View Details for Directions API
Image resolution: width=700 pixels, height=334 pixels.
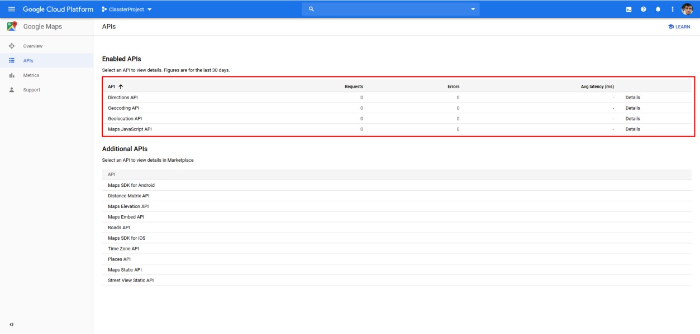point(632,98)
